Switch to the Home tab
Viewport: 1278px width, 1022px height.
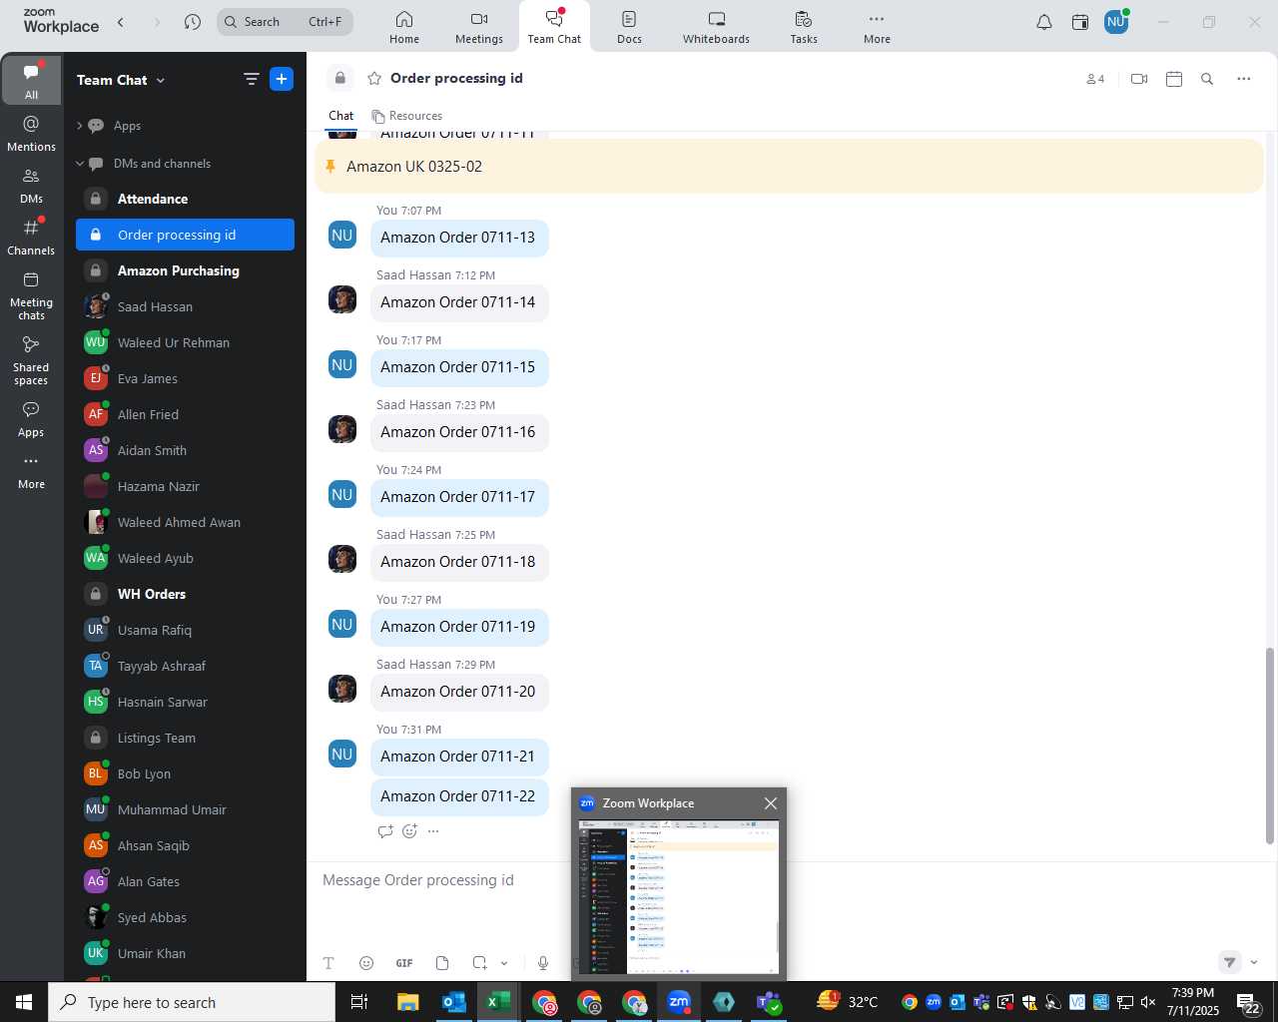point(404,27)
